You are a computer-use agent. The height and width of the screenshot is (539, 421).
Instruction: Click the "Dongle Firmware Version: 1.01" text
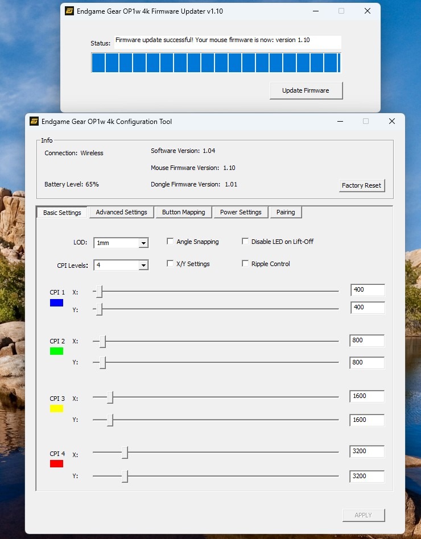194,184
